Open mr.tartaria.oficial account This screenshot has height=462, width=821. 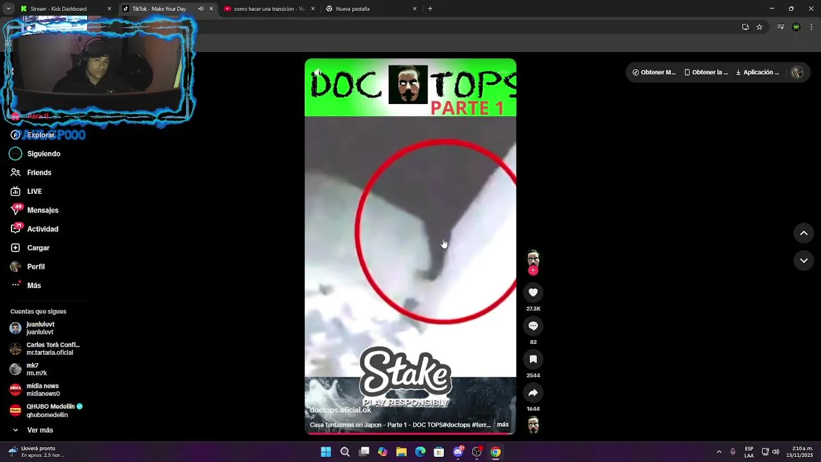[x=45, y=348]
